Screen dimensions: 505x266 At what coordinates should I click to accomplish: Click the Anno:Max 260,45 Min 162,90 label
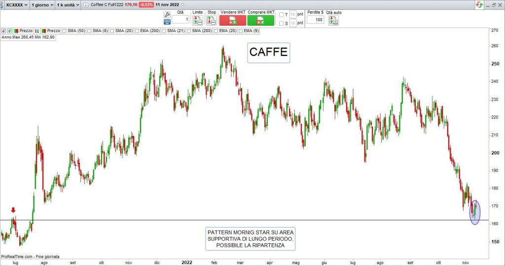pos(28,38)
